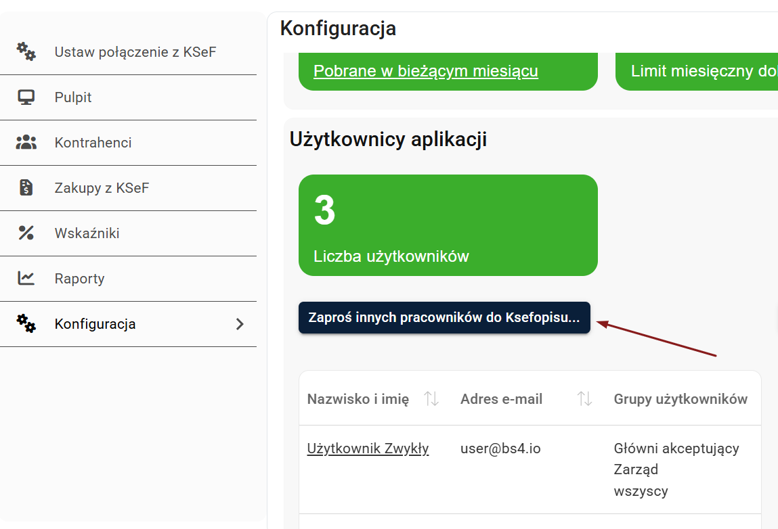Viewport: 778px width, 529px height.
Task: Expand the Konfiguracja submenu chevron
Action: (239, 324)
